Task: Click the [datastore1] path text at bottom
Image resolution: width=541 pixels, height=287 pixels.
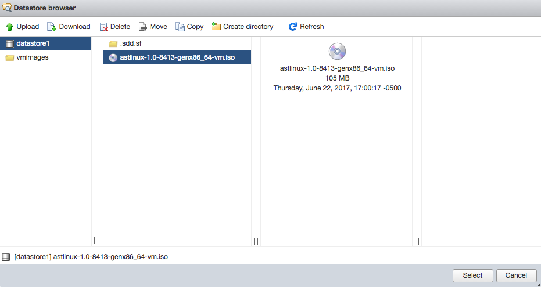Action: click(x=91, y=257)
